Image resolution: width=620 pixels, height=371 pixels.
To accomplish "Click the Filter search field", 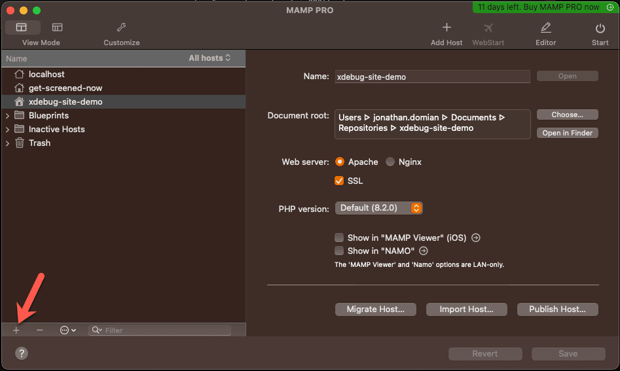I will (160, 330).
